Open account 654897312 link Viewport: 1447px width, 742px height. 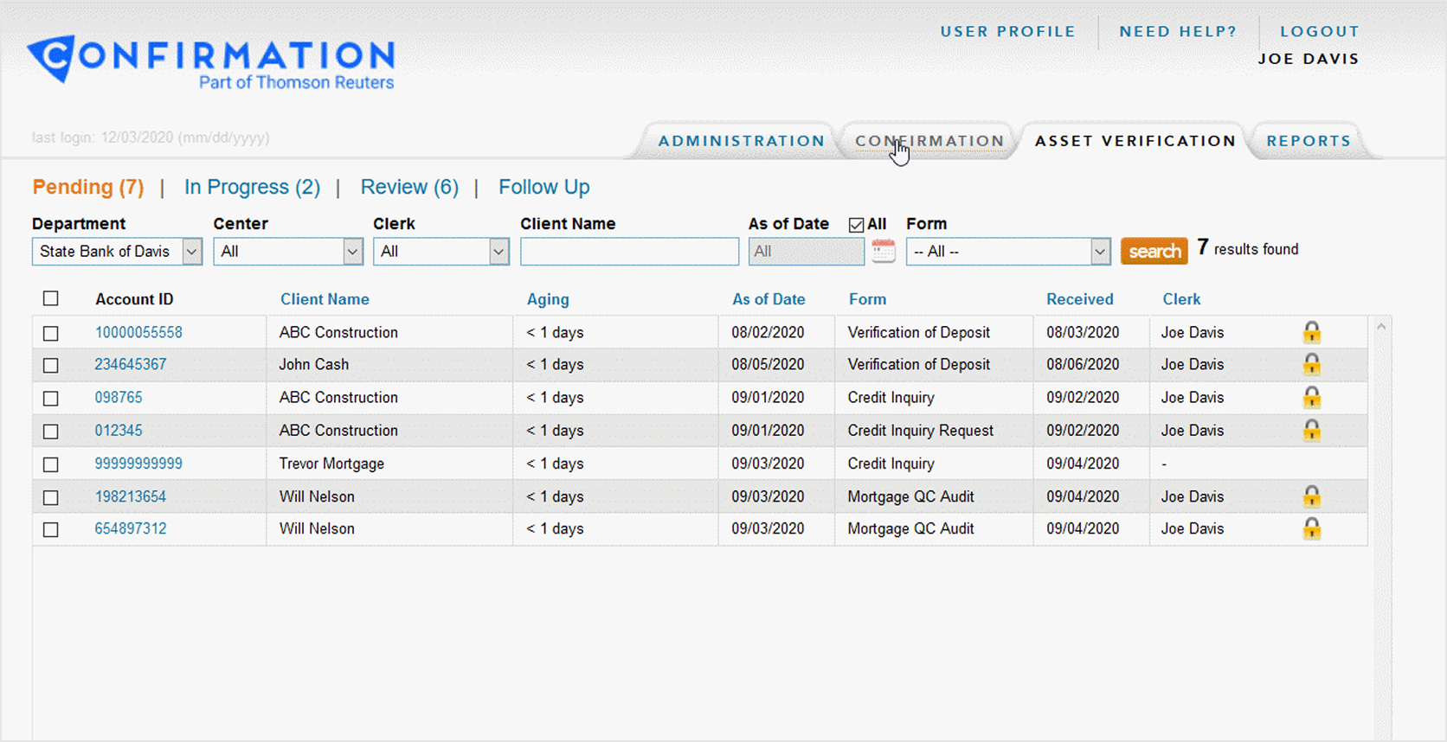131,528
